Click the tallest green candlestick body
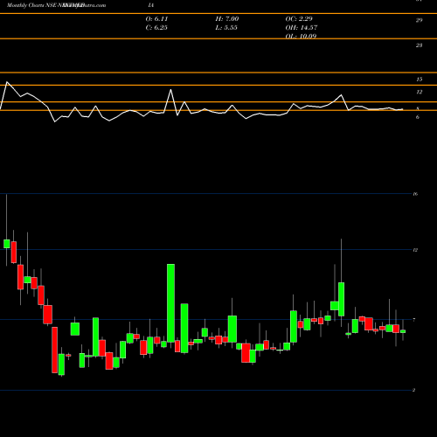The height and width of the screenshot is (437, 437). point(171,303)
